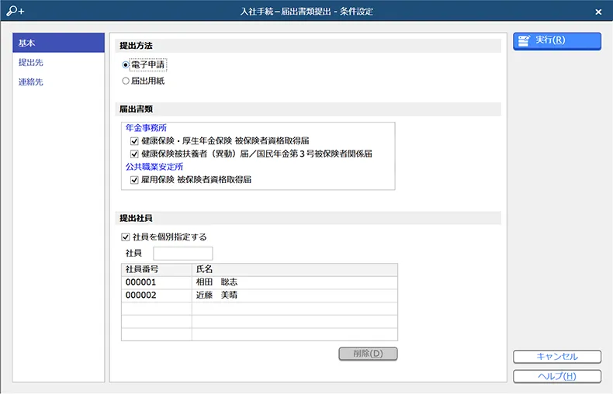Toggle 社員を個別指定する checkbox
The width and height of the screenshot is (613, 394).
pyautogui.click(x=126, y=237)
